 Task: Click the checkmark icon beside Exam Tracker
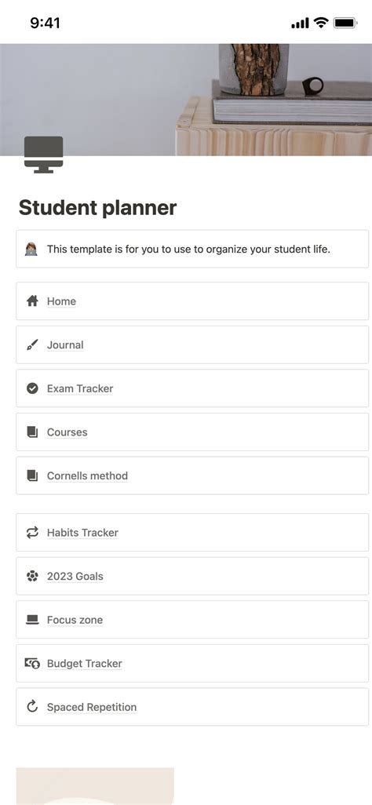coord(32,388)
